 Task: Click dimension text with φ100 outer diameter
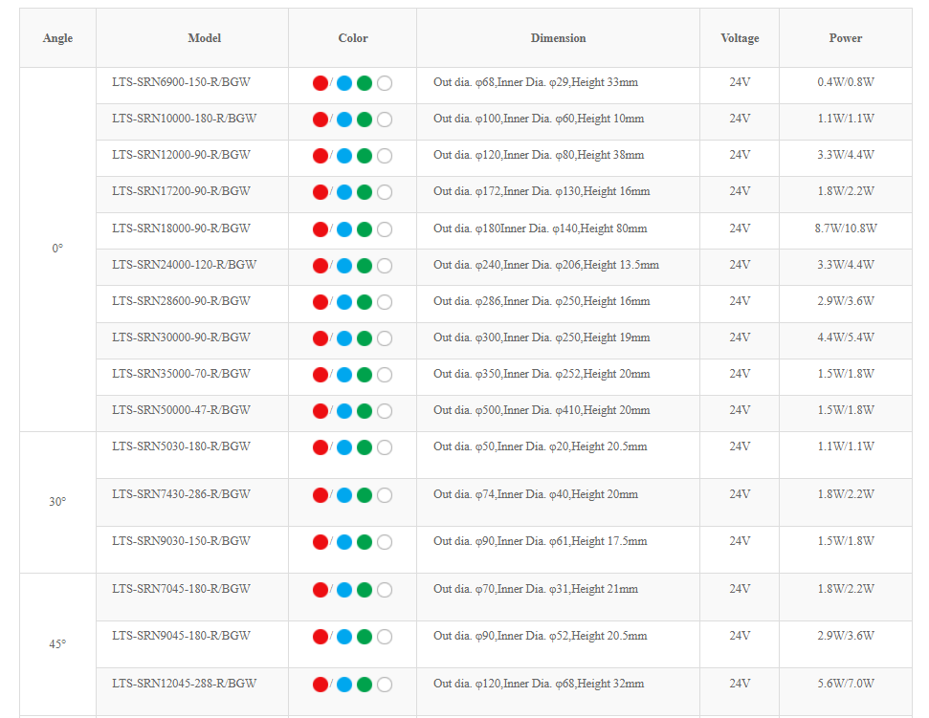pos(539,119)
